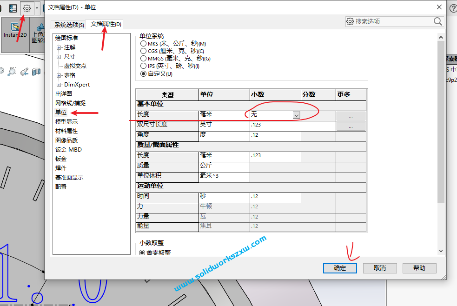Click the search magnifier in the options dialog
457x306 pixels.
(437, 21)
